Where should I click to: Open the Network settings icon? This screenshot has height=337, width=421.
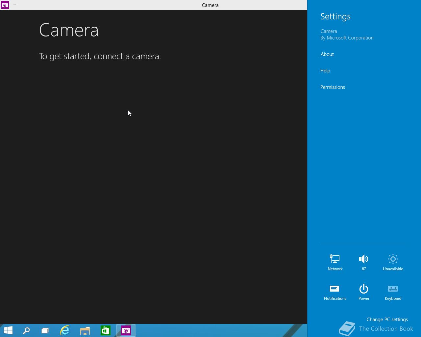click(335, 262)
